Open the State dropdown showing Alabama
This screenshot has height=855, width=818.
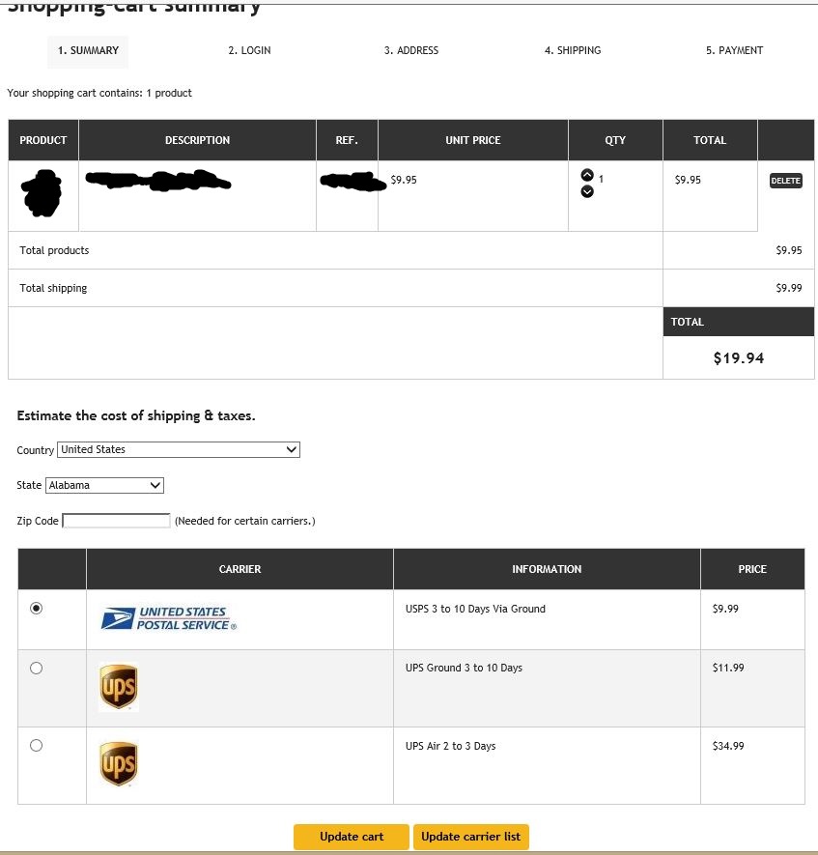[x=105, y=486]
